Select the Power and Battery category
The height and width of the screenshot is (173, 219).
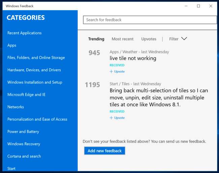23,132
